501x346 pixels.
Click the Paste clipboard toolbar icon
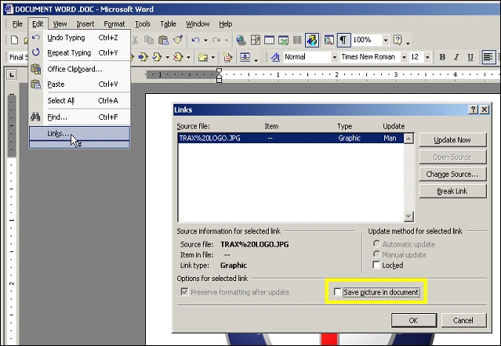tap(163, 40)
